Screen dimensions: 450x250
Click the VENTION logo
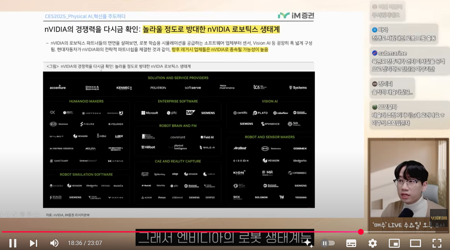point(116,197)
